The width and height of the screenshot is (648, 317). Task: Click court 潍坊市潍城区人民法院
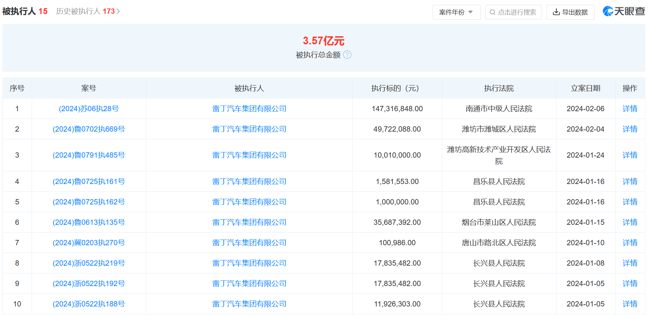(x=499, y=129)
